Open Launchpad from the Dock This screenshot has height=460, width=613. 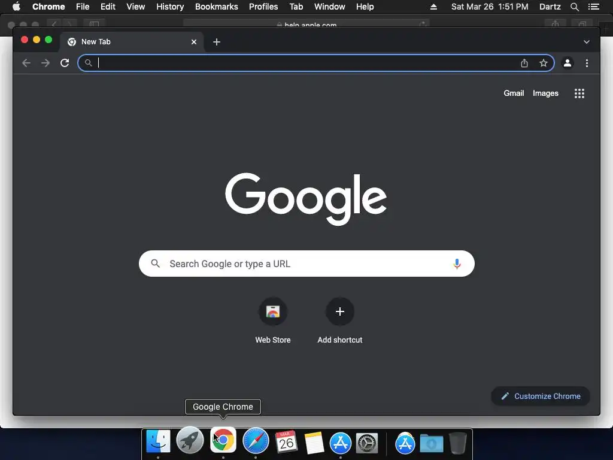click(x=190, y=440)
